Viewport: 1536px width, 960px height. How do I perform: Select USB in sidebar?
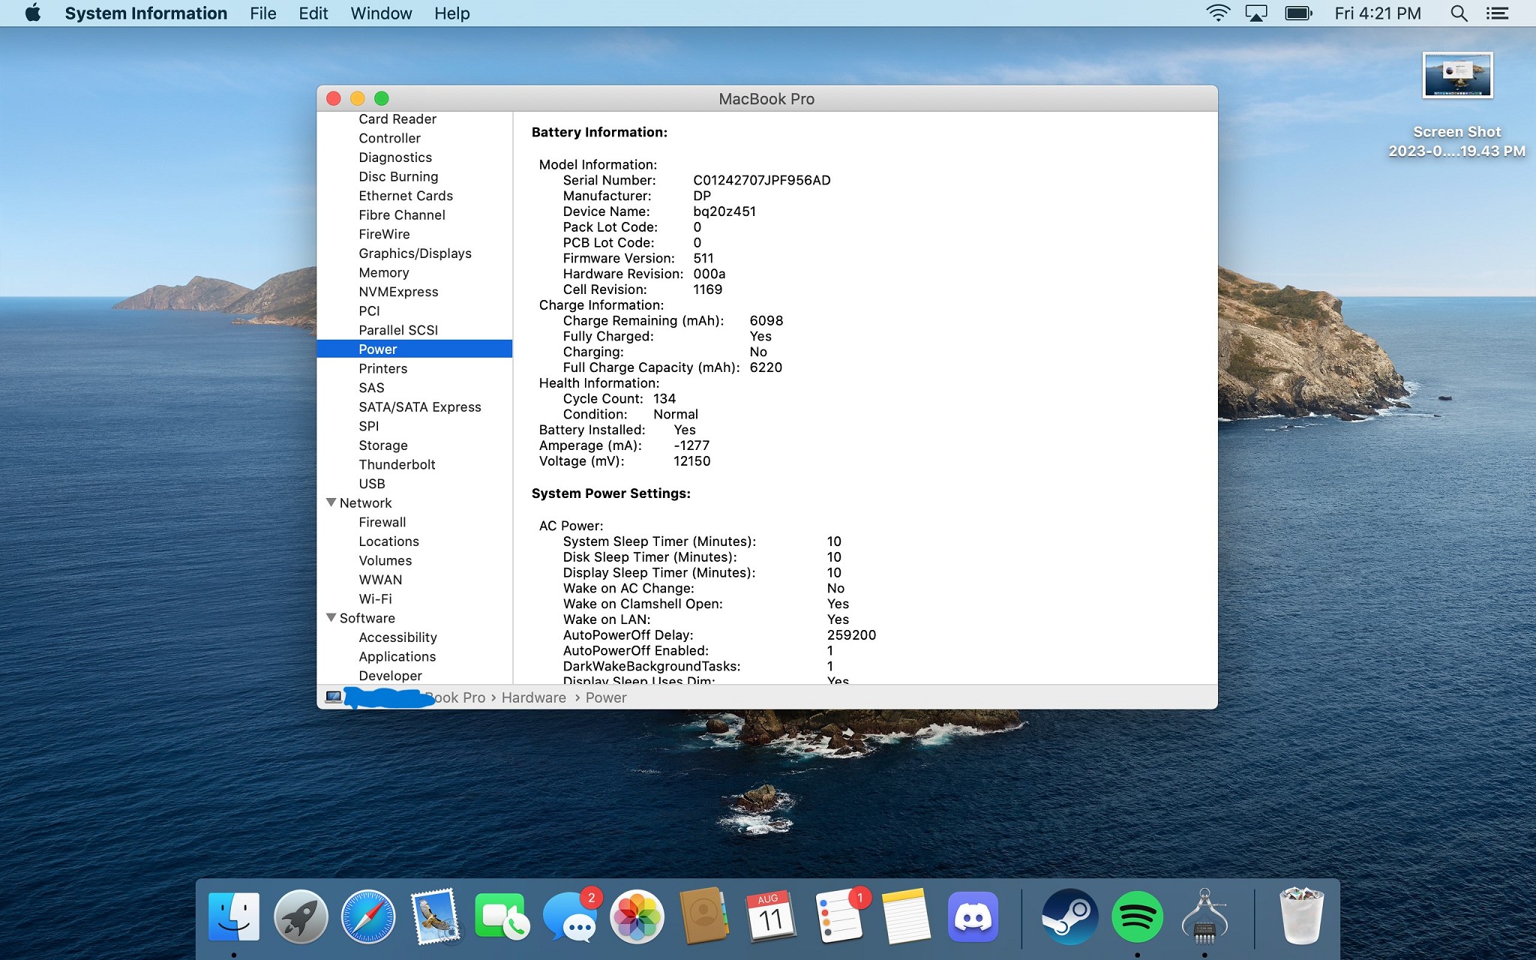click(x=372, y=484)
